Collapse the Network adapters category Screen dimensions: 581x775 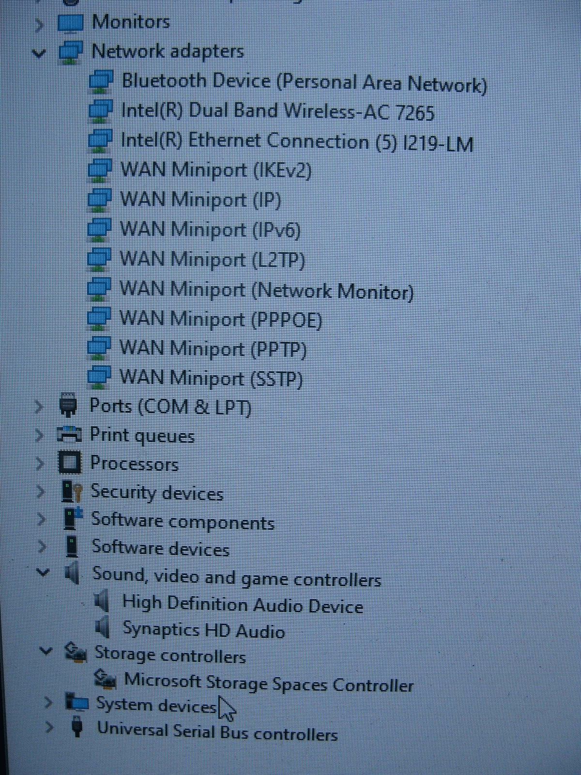tap(39, 53)
